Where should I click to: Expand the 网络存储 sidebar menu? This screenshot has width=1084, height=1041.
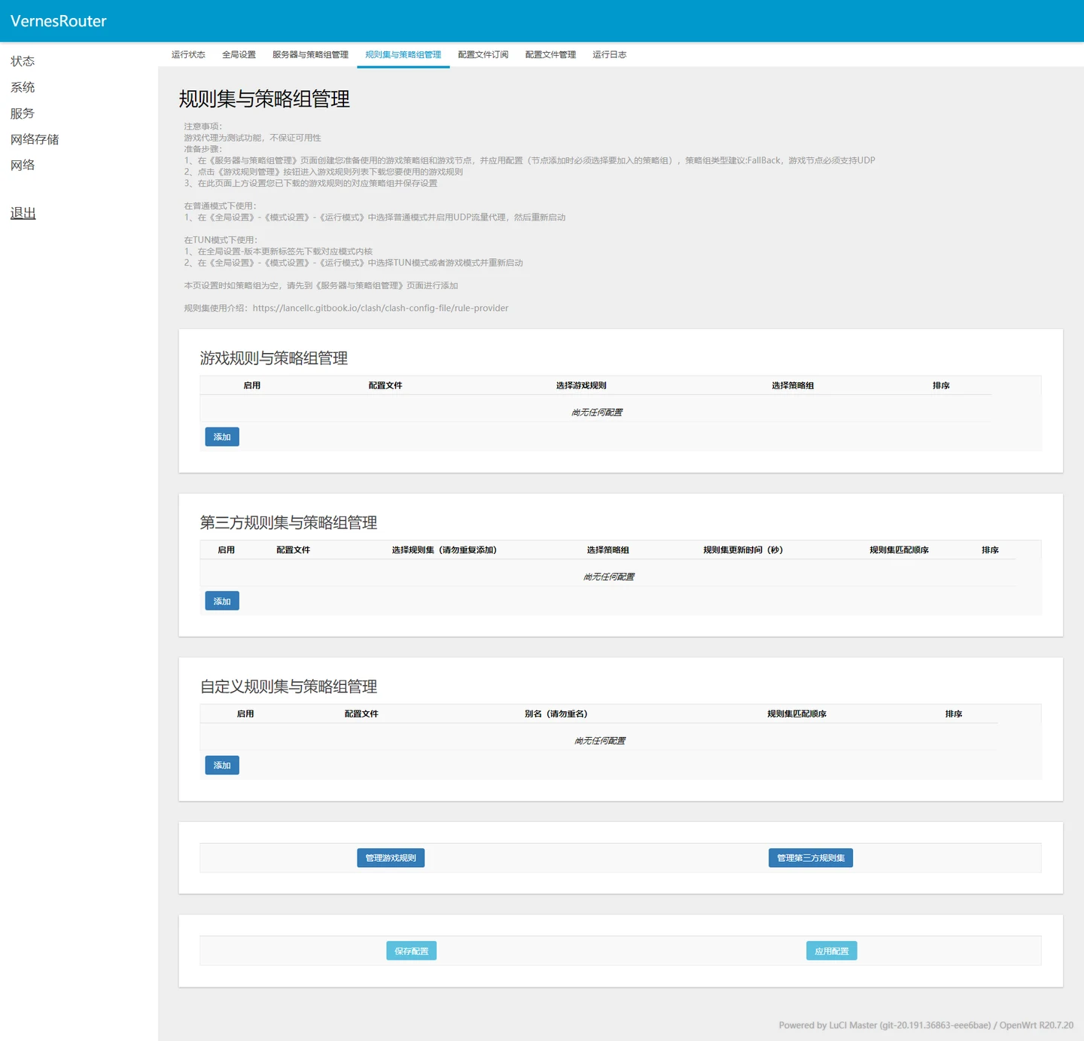point(35,139)
